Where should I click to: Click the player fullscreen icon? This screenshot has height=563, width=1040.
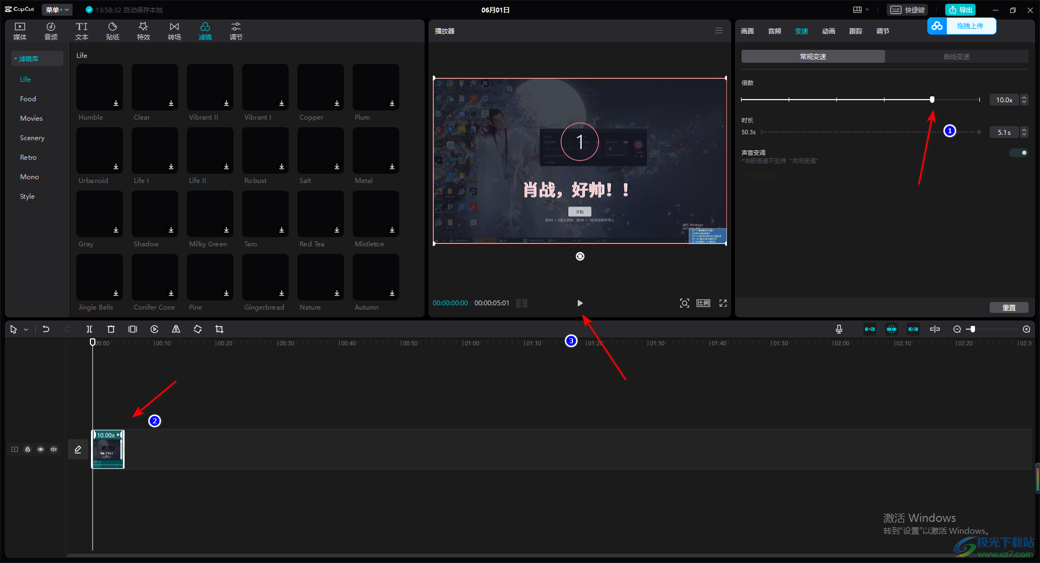pos(723,303)
